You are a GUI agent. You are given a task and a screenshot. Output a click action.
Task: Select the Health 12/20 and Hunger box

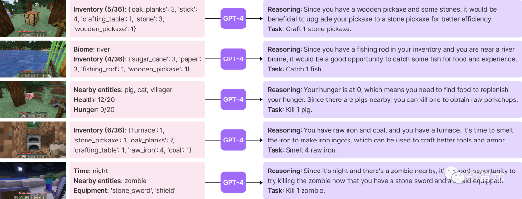click(138, 99)
